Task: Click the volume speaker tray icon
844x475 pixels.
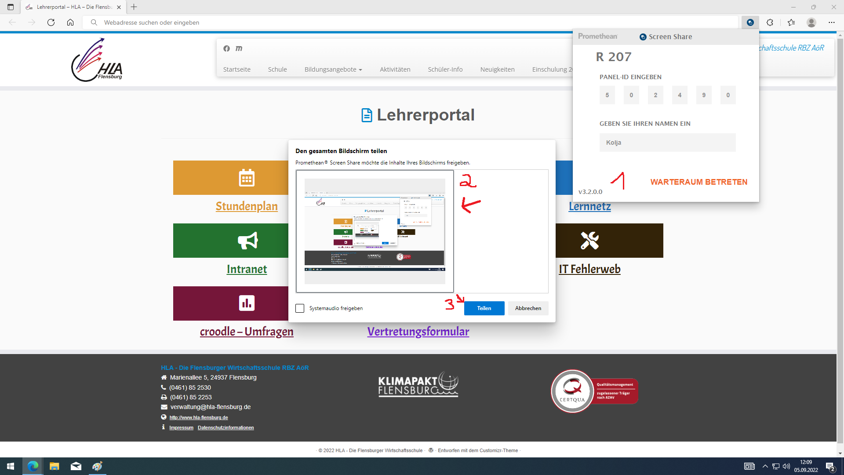Action: (x=786, y=466)
